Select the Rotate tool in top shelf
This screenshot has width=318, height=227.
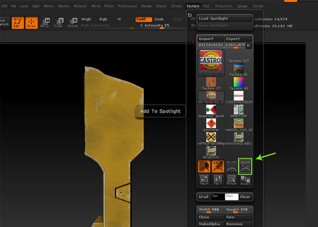73,23
